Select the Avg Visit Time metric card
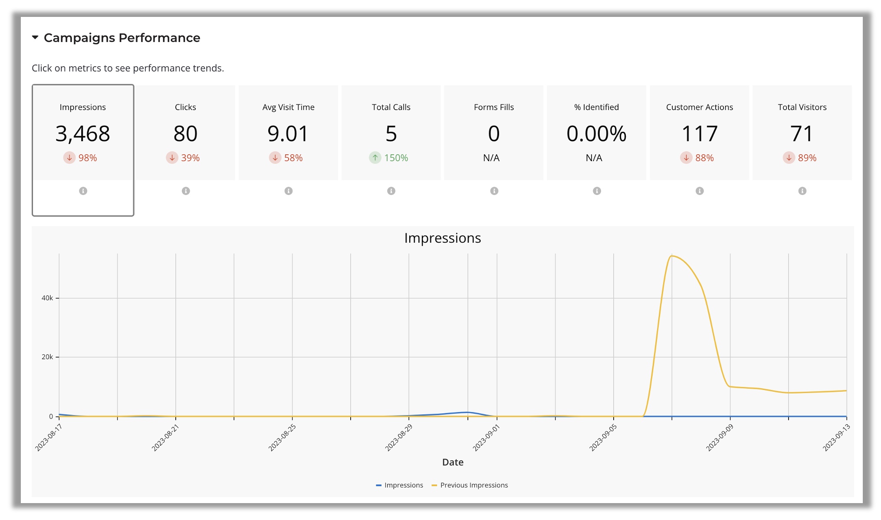This screenshot has width=881, height=520. 289,130
